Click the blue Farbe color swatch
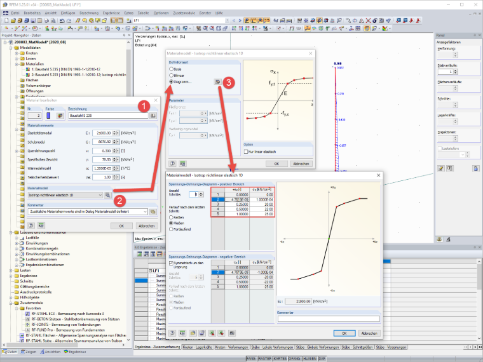 [x=48, y=116]
